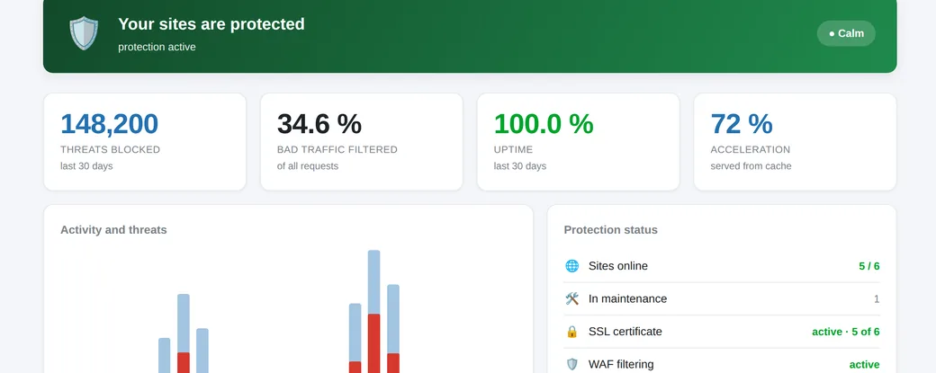This screenshot has height=373, width=936.
Task: Click the 5 / 6 sites online value
Action: tap(869, 266)
